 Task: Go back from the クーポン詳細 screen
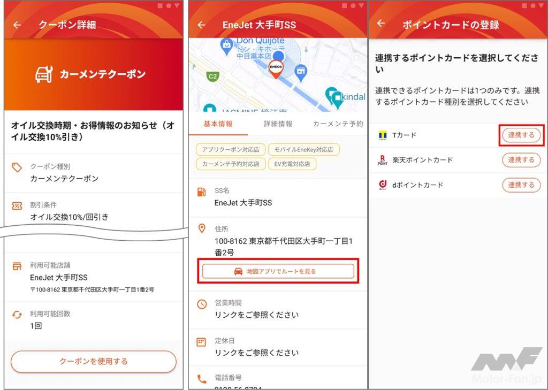point(17,25)
